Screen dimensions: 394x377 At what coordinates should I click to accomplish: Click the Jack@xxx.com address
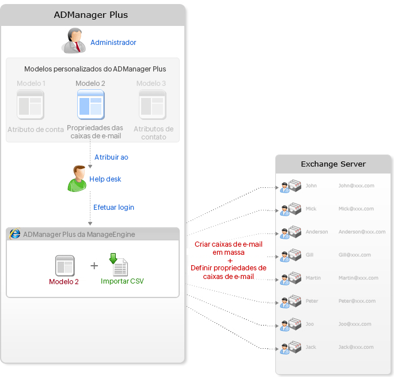click(x=356, y=347)
